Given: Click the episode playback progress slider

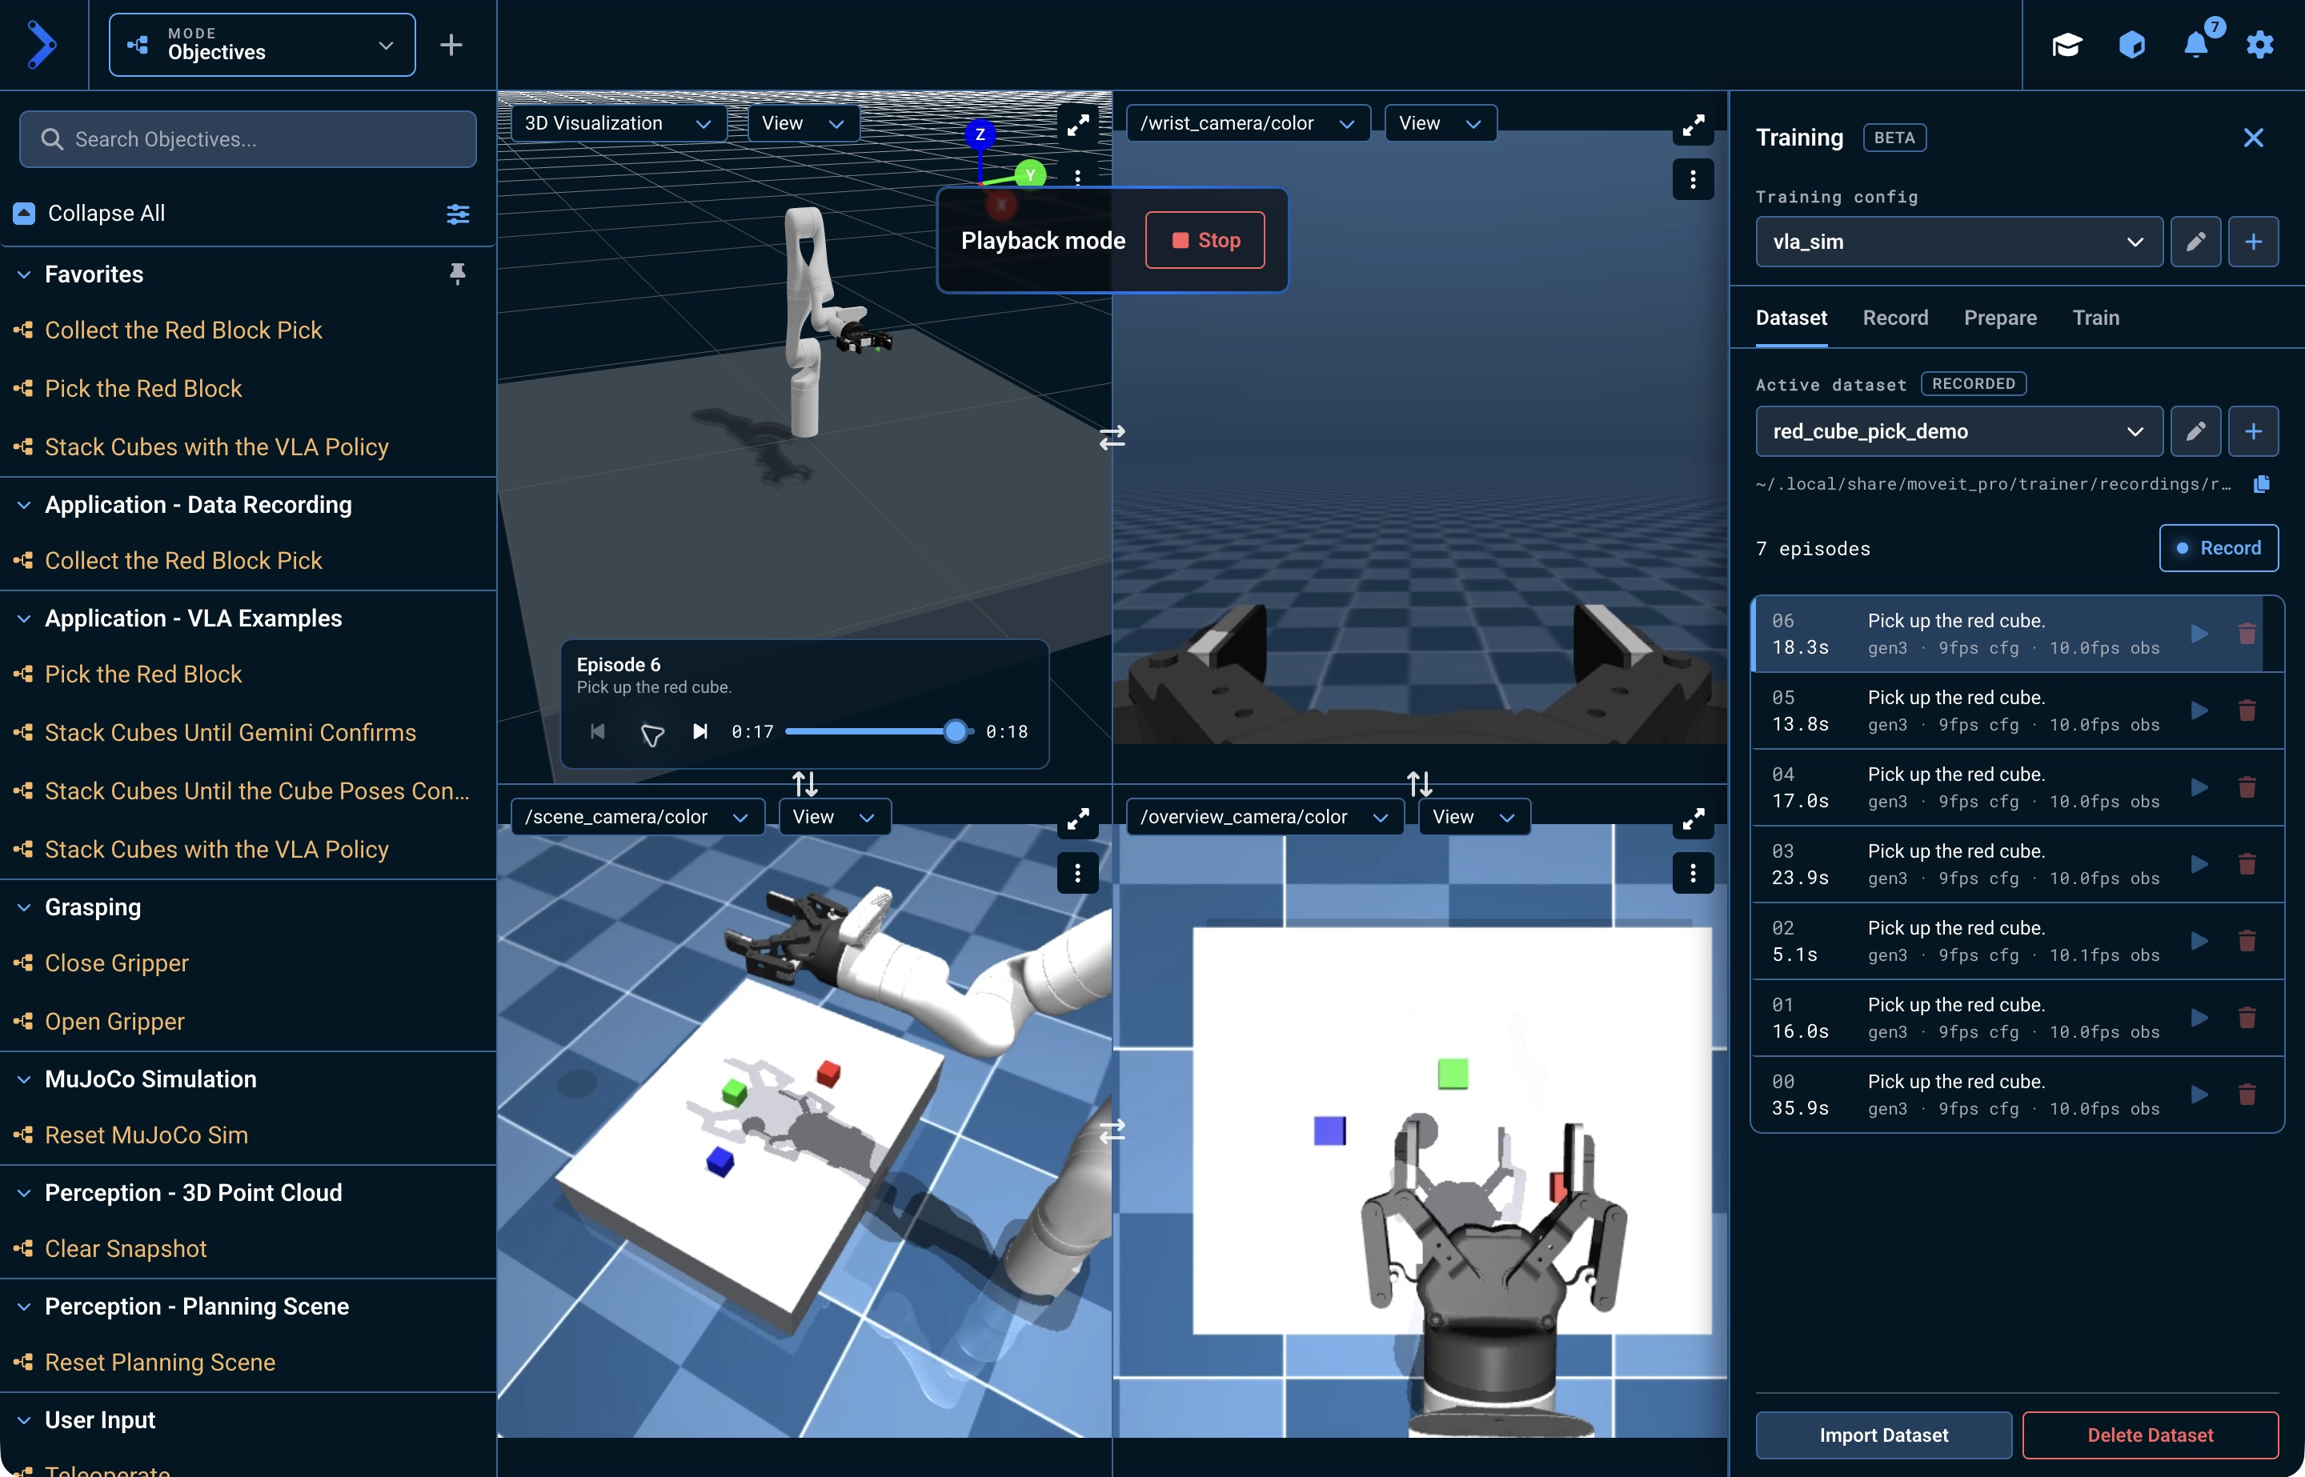Looking at the screenshot, I should point(879,732).
